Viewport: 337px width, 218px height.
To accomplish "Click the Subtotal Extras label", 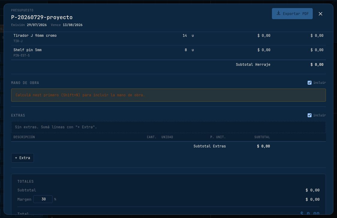I will (x=210, y=146).
